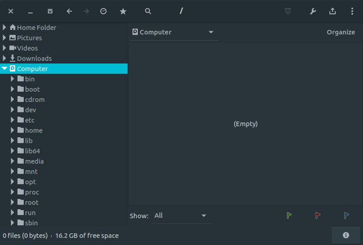
Task: Expand the etc folder in the tree
Action: (12, 120)
